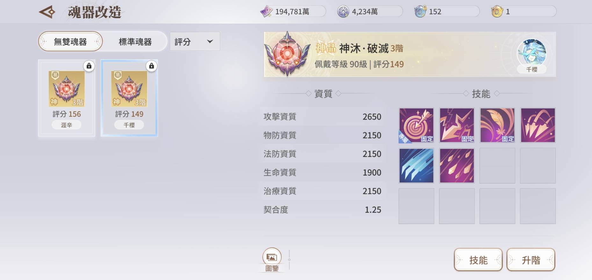Viewport: 592px width, 280px height.
Task: Go back using the arrow icon
Action: 47,12
